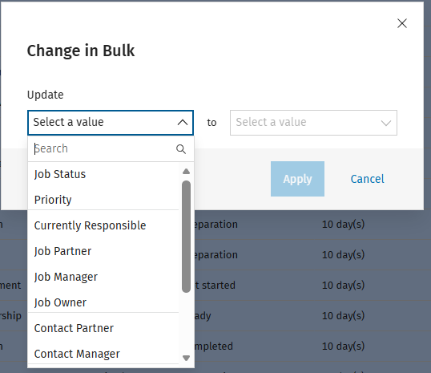
Task: Pick Currently Responsible option
Action: pos(103,225)
